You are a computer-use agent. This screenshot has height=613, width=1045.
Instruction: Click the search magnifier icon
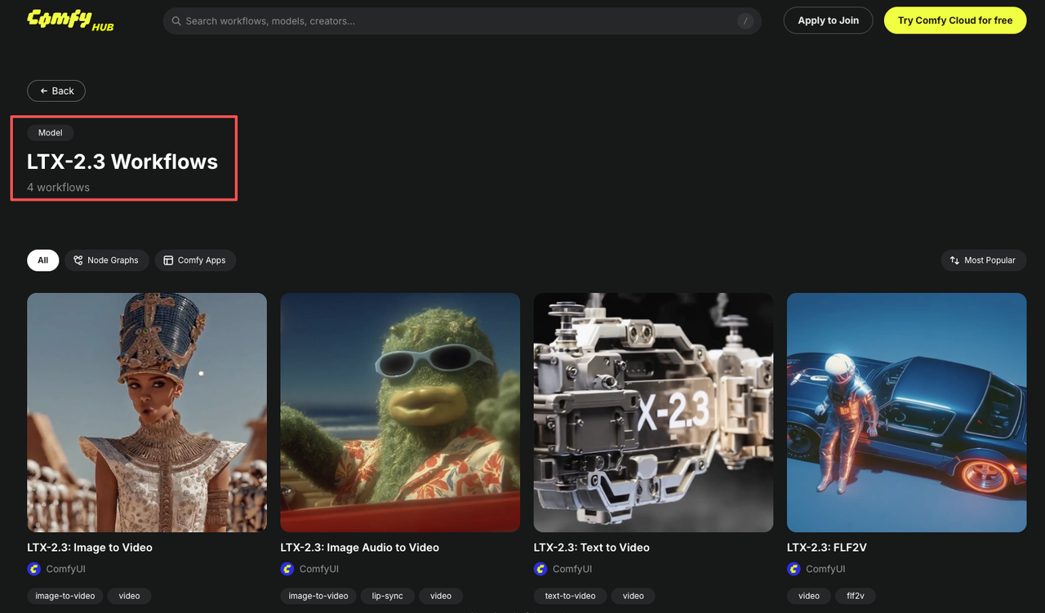point(176,21)
